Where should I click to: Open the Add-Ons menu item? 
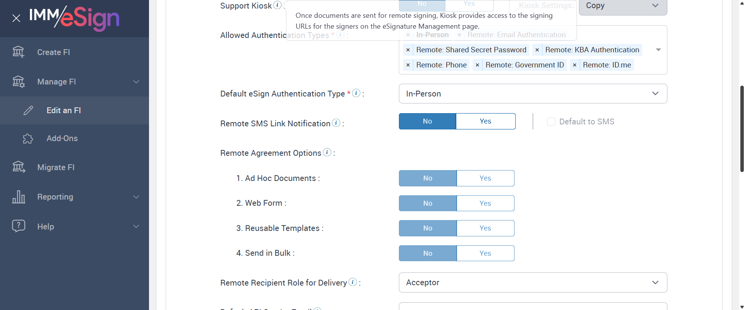[62, 138]
